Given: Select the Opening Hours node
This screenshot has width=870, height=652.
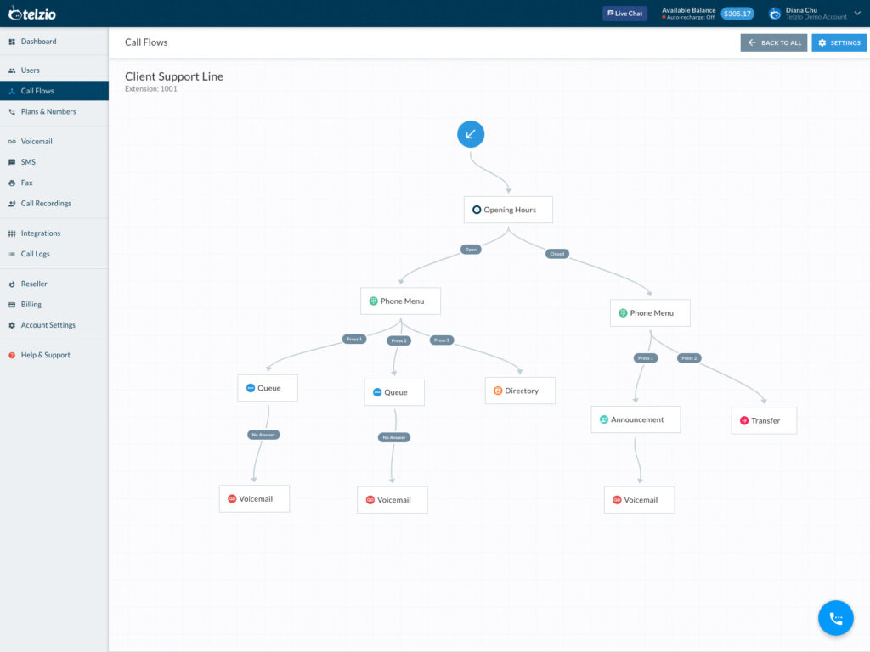Looking at the screenshot, I should 508,210.
